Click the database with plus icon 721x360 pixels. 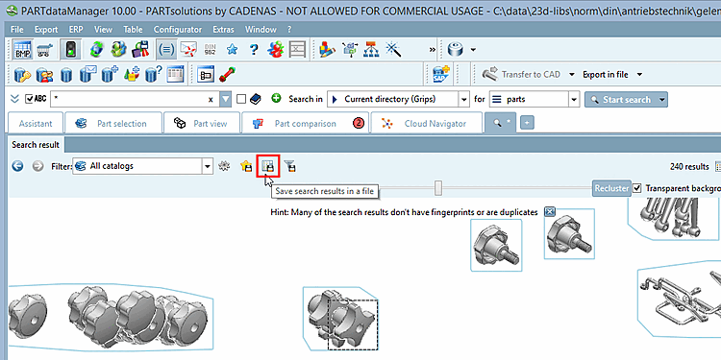click(110, 74)
